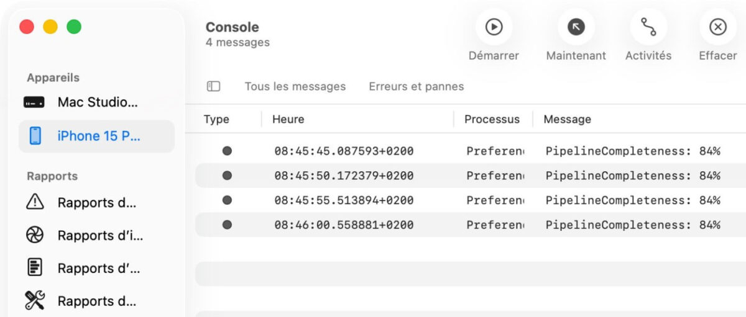Click the grey dot of 08:46:00 message
This screenshot has width=746, height=317.
(x=227, y=225)
